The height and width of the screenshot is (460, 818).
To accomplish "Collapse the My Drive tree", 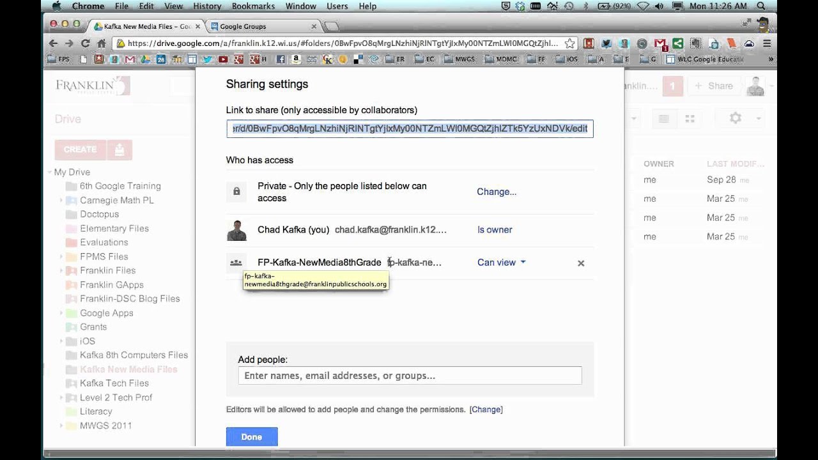I will tap(50, 172).
